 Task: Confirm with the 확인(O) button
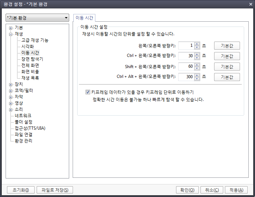(x=187, y=190)
